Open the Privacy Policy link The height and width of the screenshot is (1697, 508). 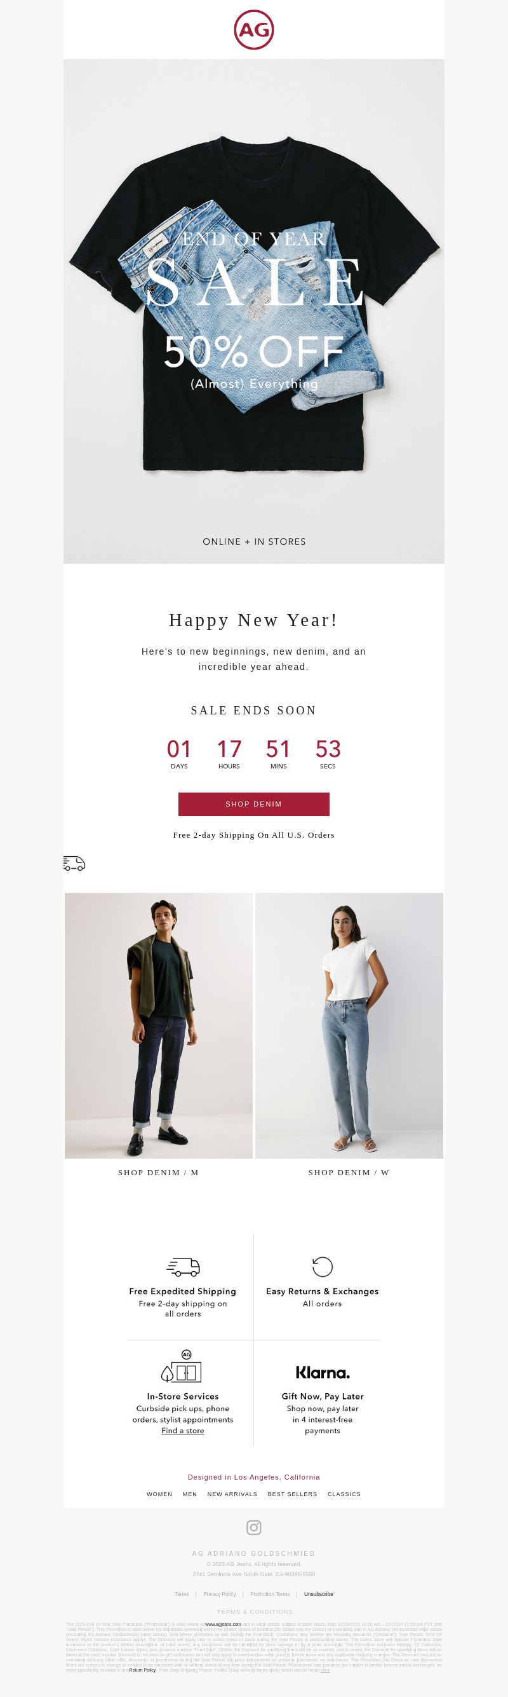coord(220,1594)
